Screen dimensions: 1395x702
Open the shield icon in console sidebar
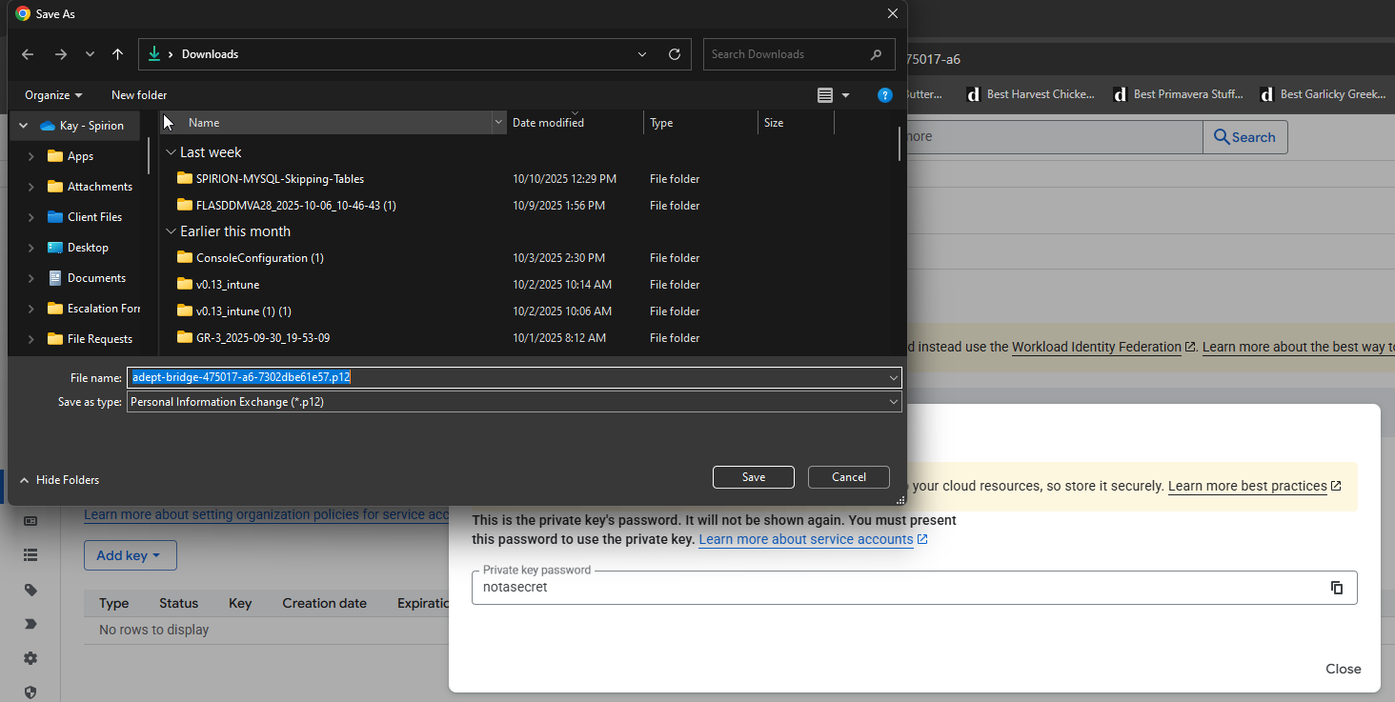point(30,692)
